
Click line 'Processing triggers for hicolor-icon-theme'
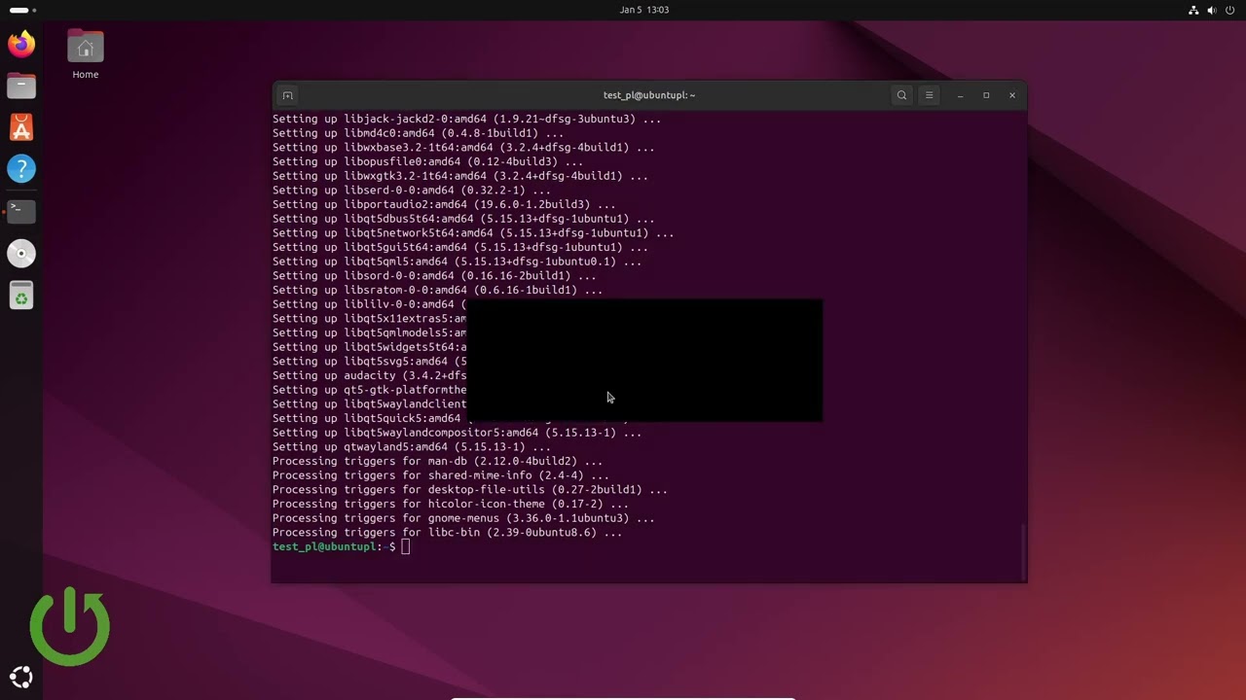[451, 504]
